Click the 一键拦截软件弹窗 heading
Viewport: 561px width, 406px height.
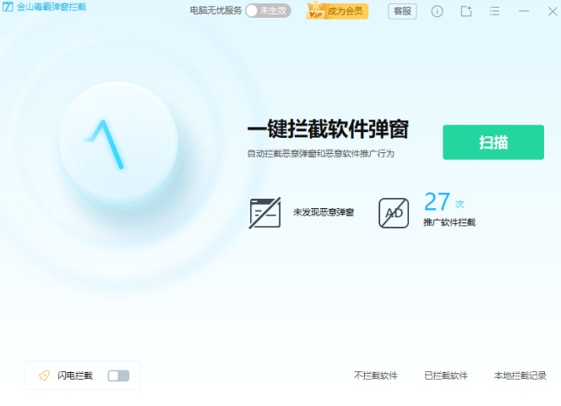(328, 129)
